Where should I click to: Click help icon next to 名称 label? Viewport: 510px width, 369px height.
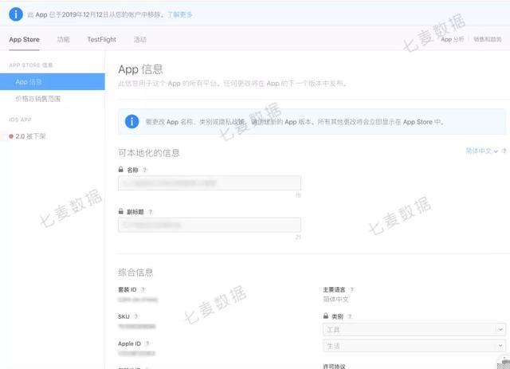coord(145,170)
